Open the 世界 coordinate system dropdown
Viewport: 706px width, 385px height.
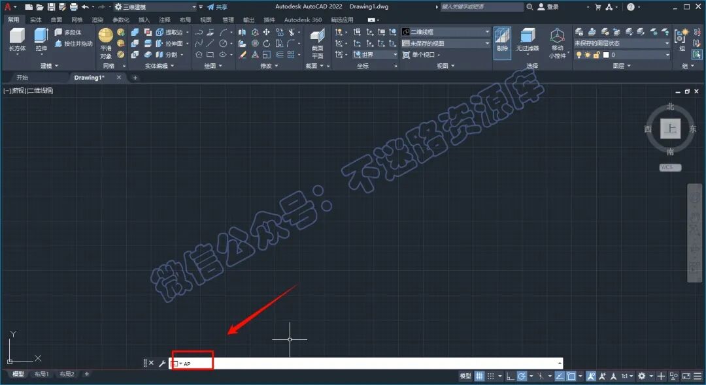click(x=375, y=54)
